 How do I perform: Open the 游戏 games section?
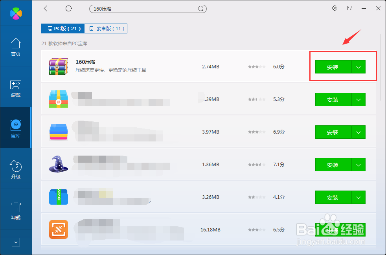point(16,89)
